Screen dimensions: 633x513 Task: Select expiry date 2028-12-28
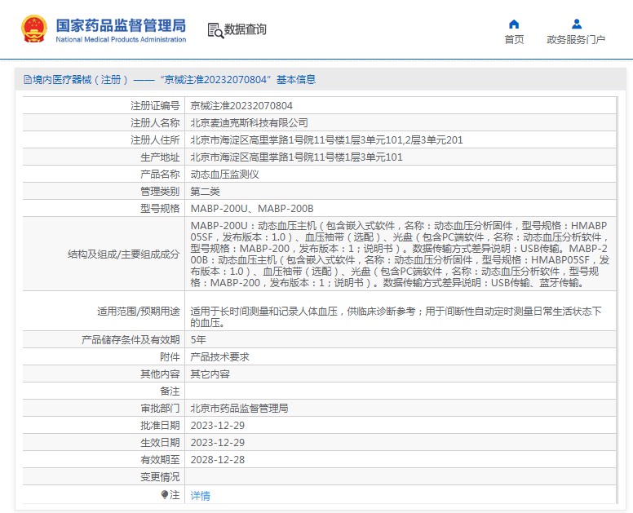coord(218,460)
